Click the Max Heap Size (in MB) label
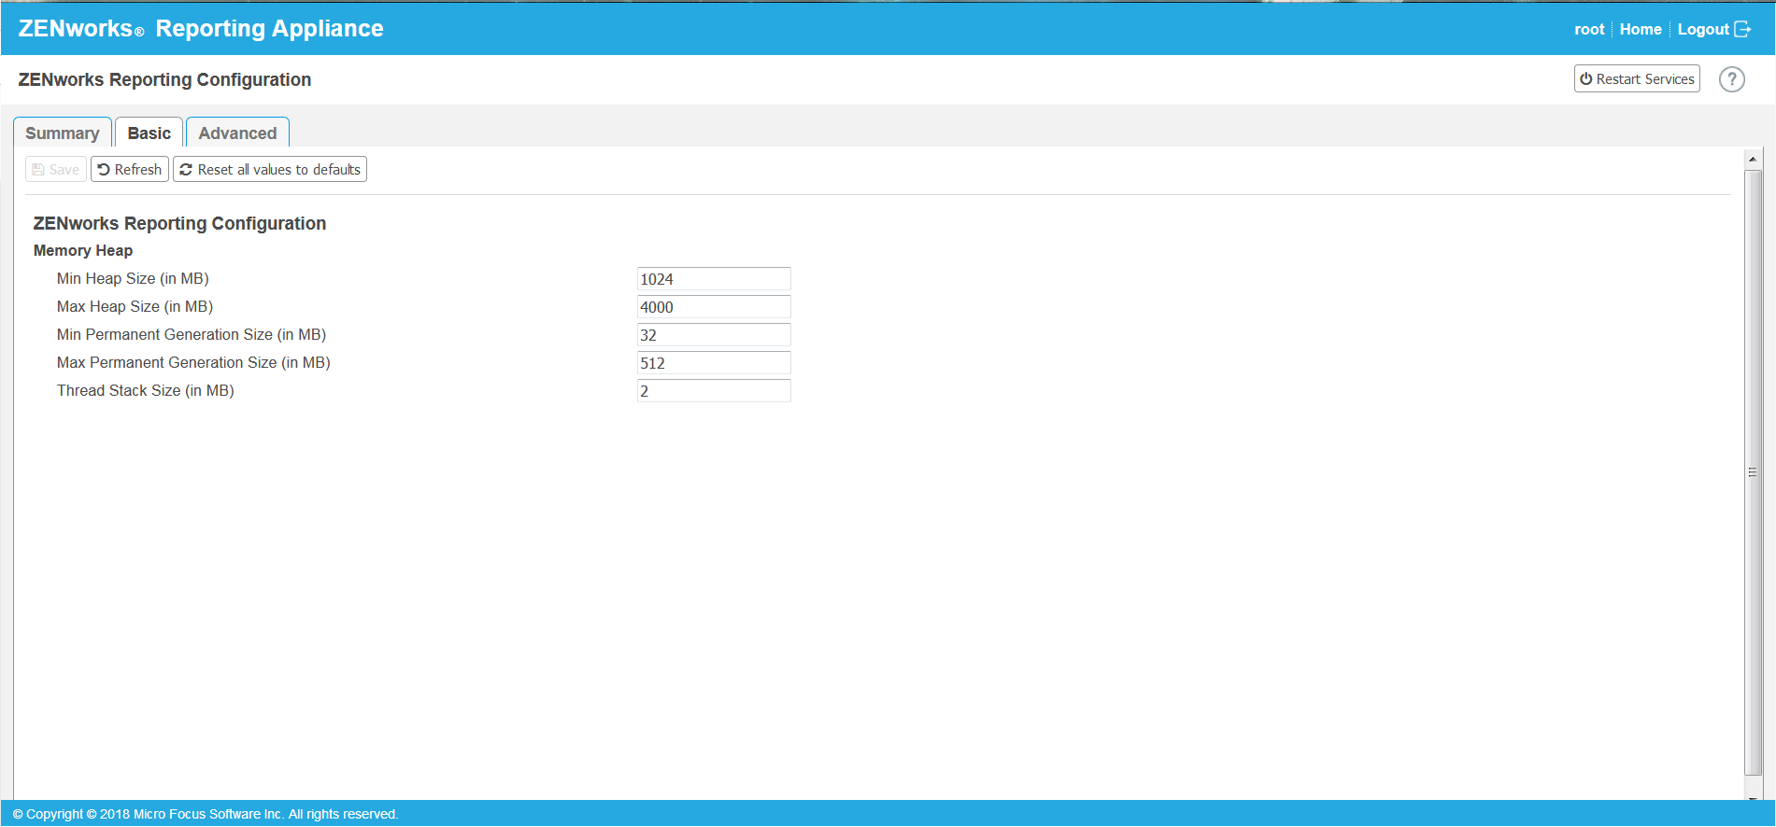The image size is (1776, 827). pos(135,306)
